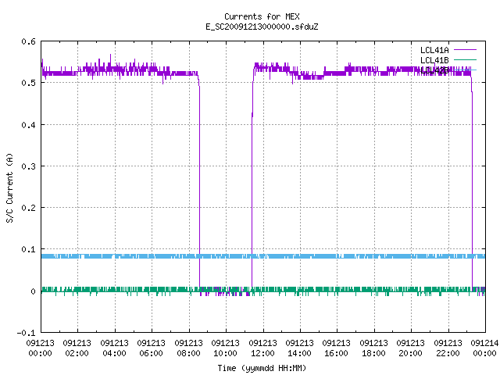500x375 pixels.
Task: Click the x-axis label 'Time (yymmdd HH:MM)'
Action: [262, 368]
